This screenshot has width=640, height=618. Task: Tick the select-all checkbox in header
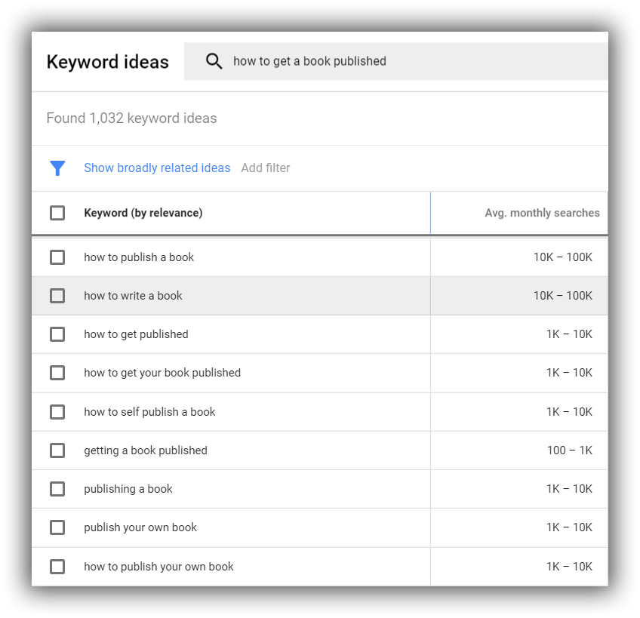point(57,213)
